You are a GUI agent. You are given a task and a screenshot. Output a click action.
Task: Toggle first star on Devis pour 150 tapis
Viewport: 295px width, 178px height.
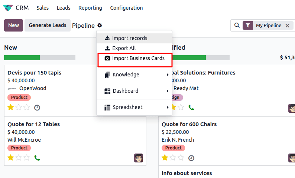(x=10, y=108)
